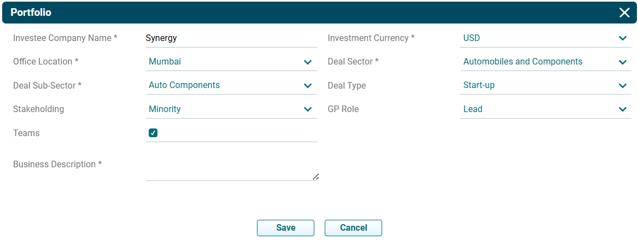Focus the Business Description text area
Image resolution: width=638 pixels, height=246 pixels.
[x=230, y=167]
